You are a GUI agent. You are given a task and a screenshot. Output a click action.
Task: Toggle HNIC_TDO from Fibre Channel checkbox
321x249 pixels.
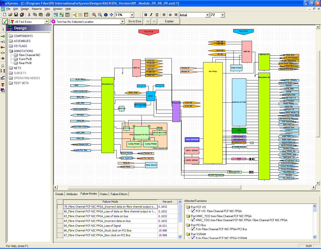[x=193, y=220]
